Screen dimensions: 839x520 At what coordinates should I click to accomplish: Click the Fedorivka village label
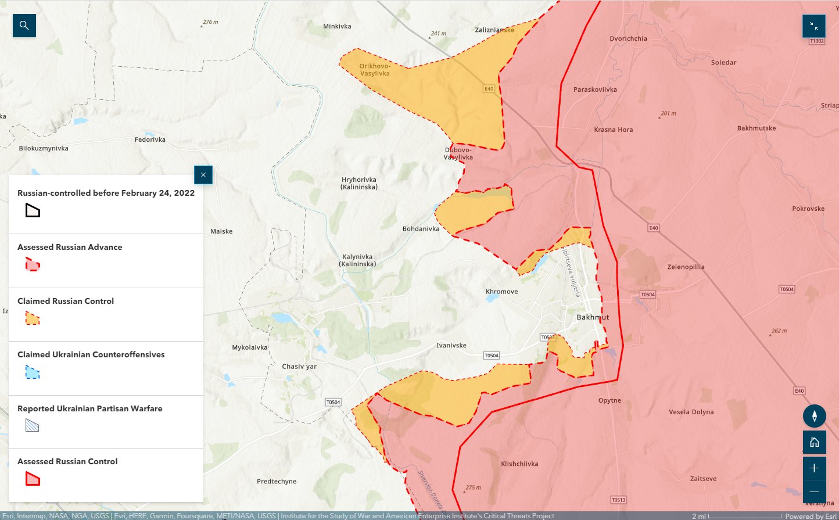pos(150,139)
